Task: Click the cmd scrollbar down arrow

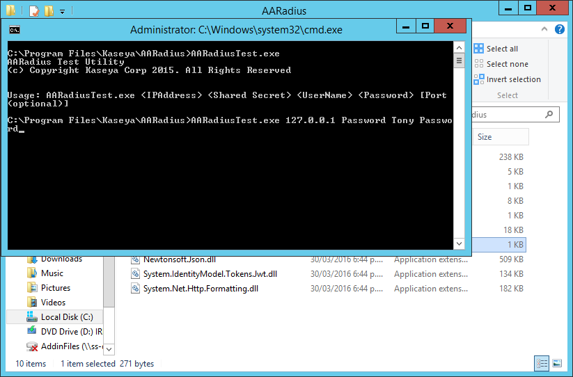Action: point(459,243)
